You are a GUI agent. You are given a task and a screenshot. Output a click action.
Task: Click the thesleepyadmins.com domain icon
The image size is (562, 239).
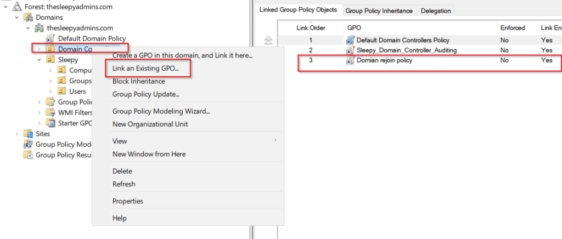tap(40, 28)
